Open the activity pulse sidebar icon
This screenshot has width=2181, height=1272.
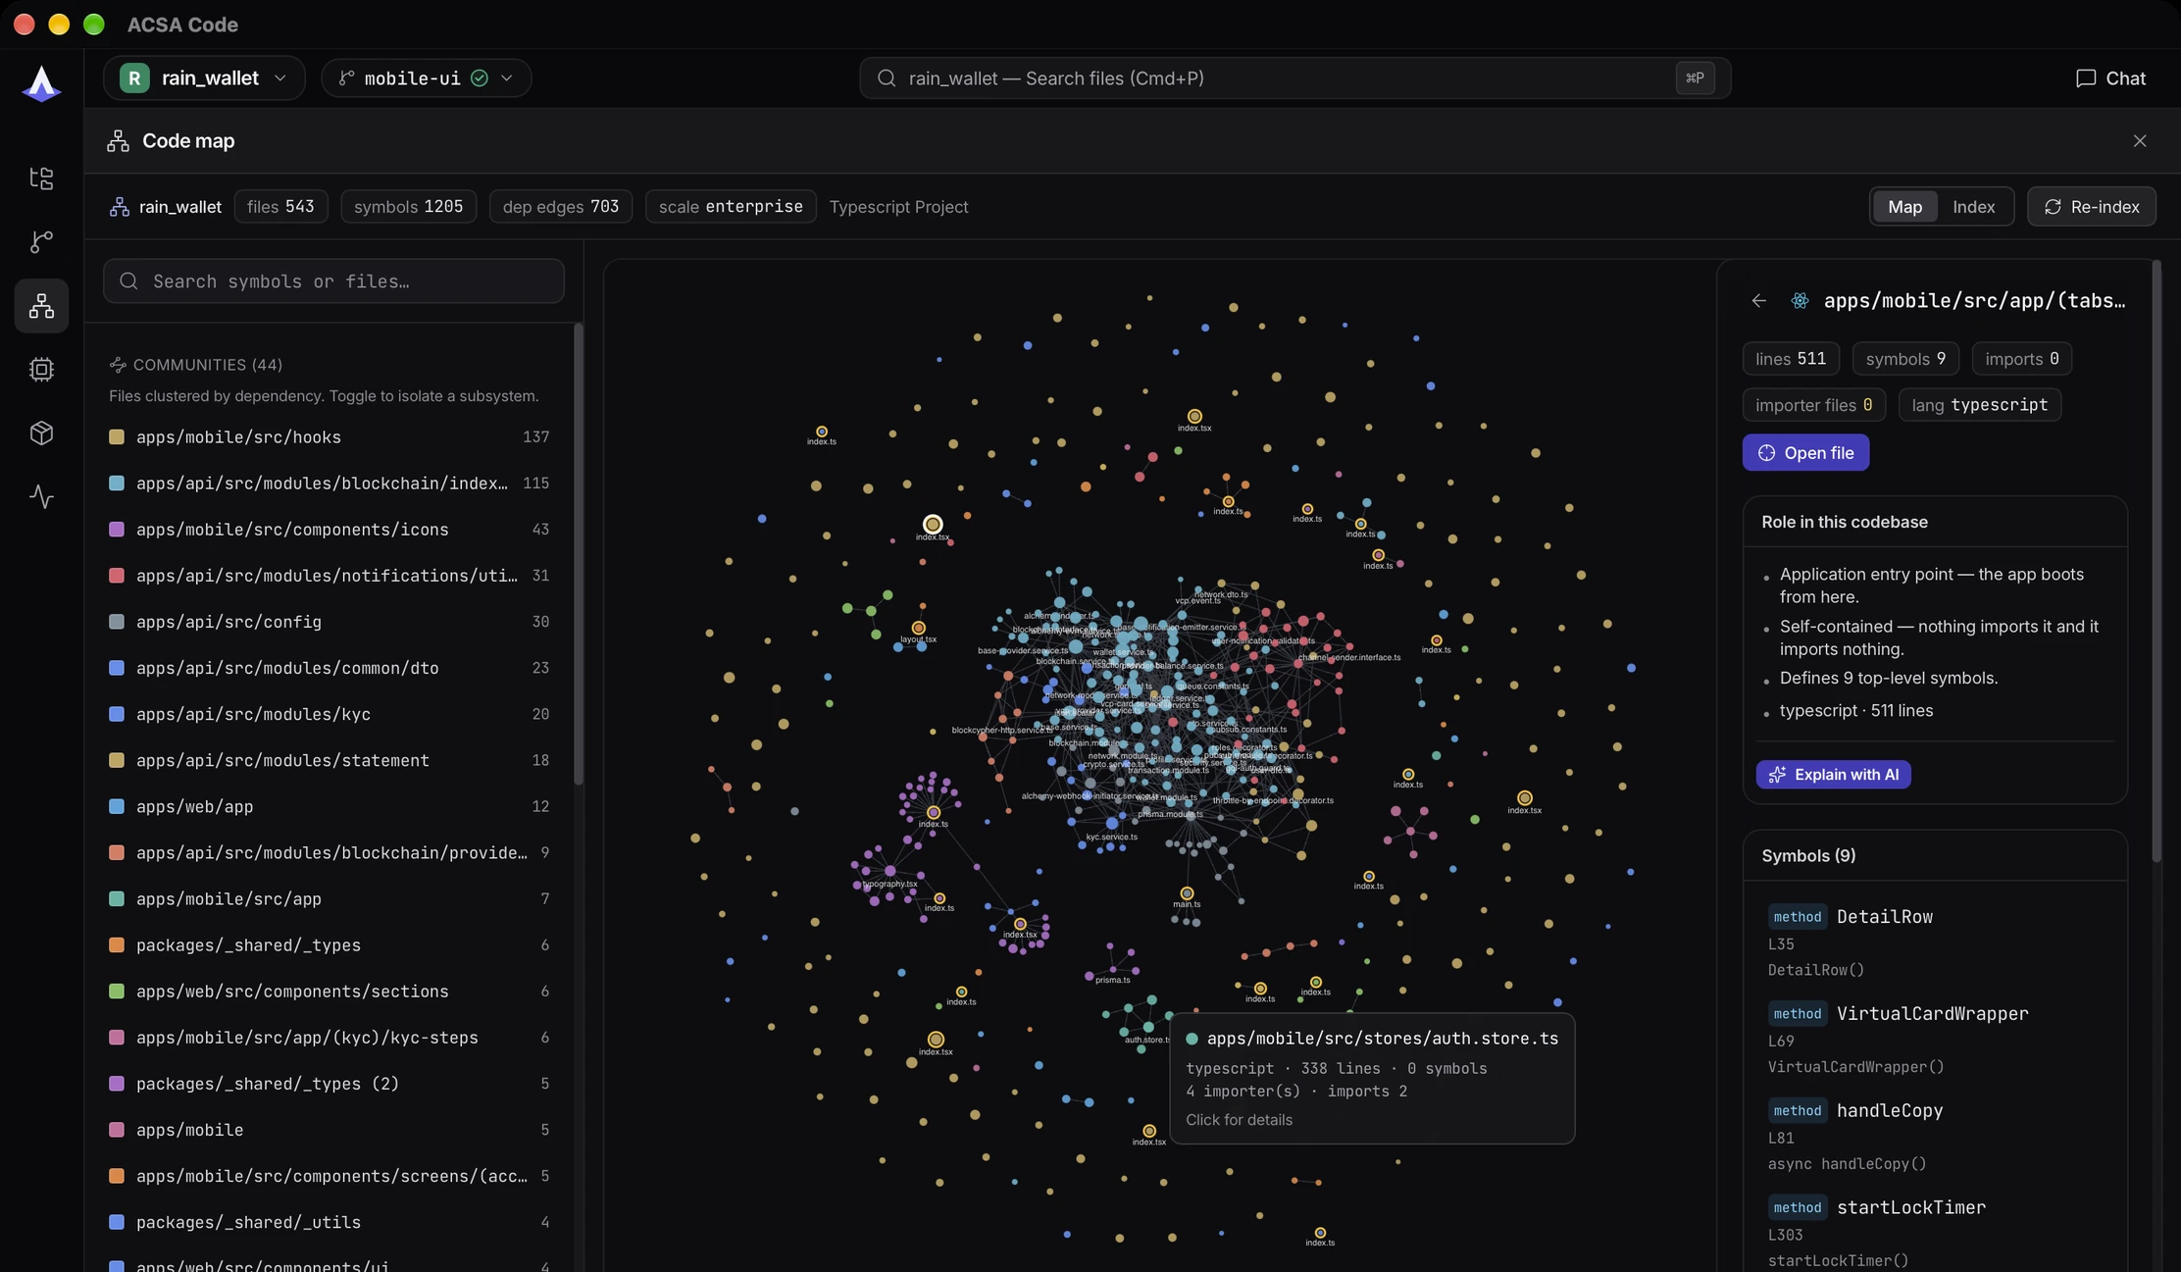point(41,497)
